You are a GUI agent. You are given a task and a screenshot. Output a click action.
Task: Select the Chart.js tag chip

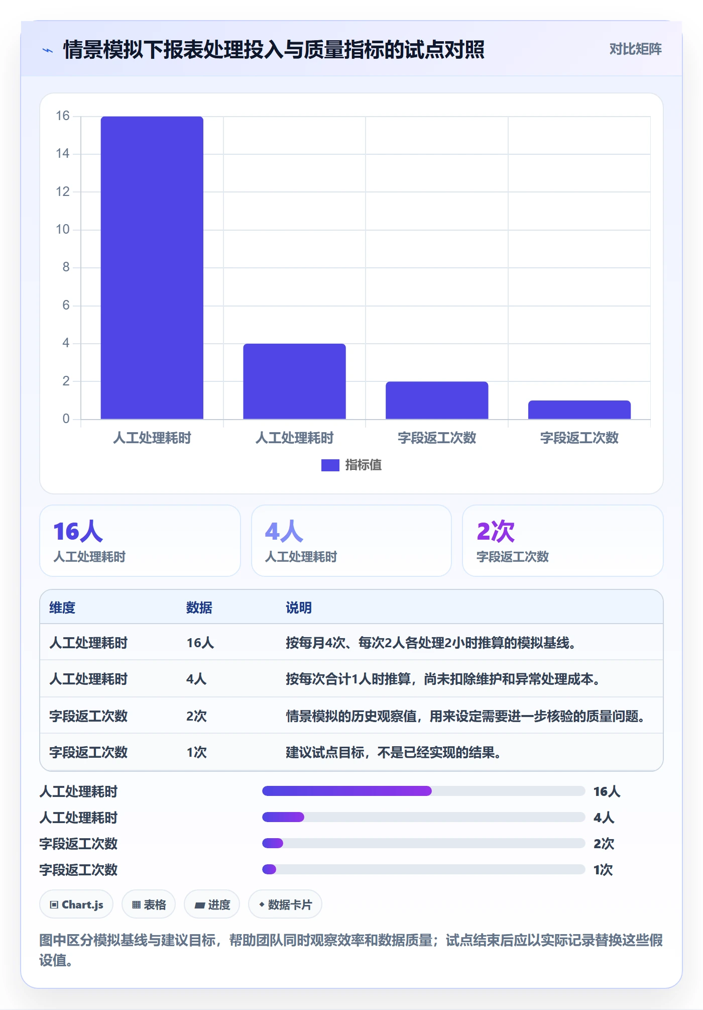76,904
